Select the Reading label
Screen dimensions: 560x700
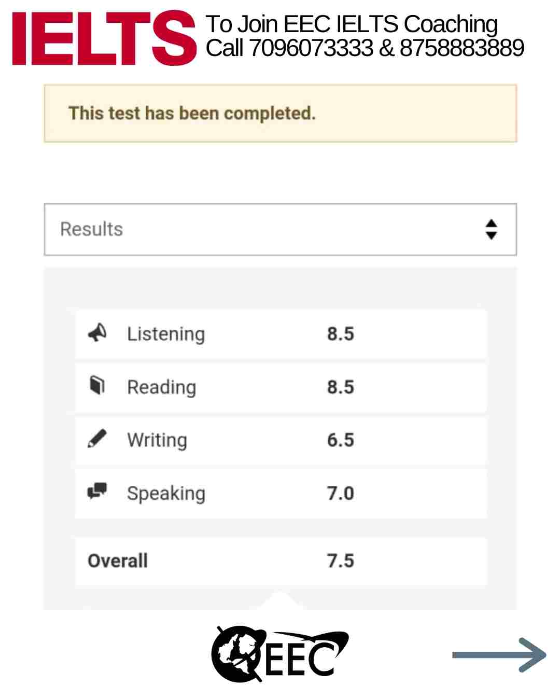point(162,387)
